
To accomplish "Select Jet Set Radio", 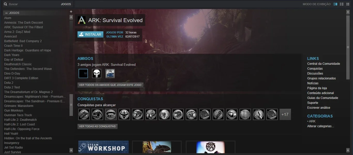I will click(x=13, y=148).
